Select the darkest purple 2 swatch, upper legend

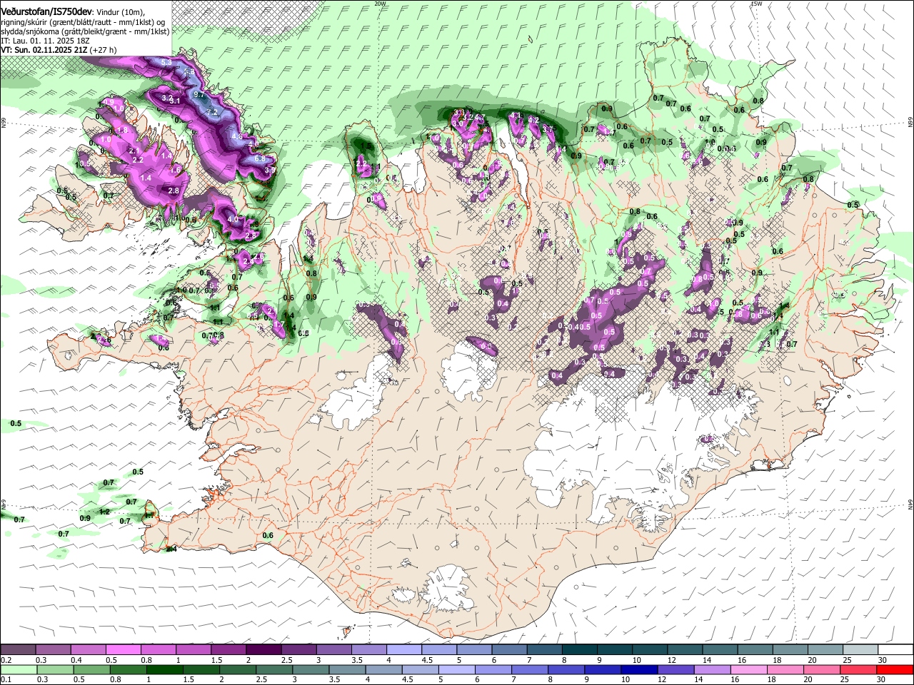click(263, 649)
